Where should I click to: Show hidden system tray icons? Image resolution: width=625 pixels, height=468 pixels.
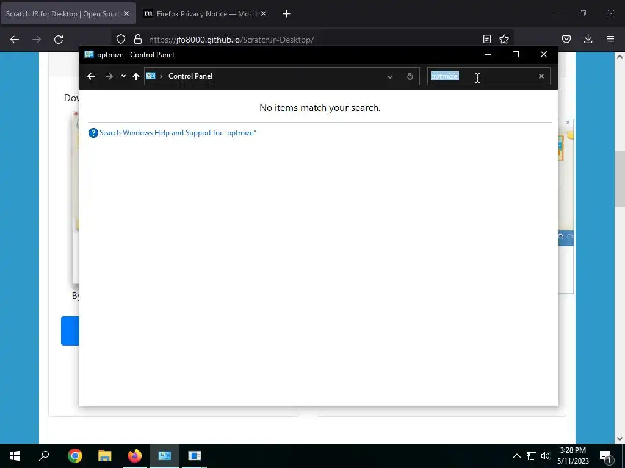tap(516, 456)
